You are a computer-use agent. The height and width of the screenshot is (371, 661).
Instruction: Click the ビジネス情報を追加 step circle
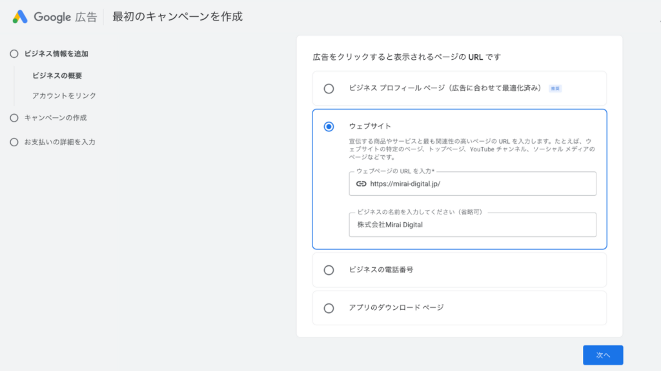click(14, 54)
